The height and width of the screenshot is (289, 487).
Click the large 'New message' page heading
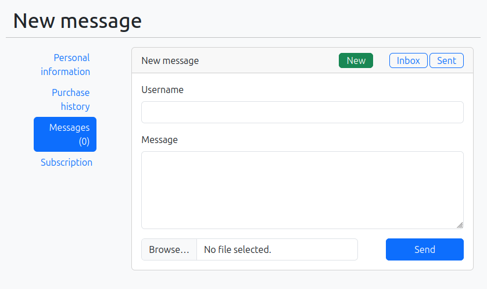77,20
